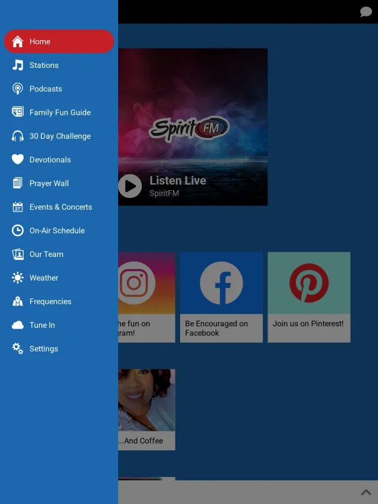Viewport: 378px width, 504px height.
Task: Click the Be Encouraged on Facebook caption
Action: (x=216, y=328)
